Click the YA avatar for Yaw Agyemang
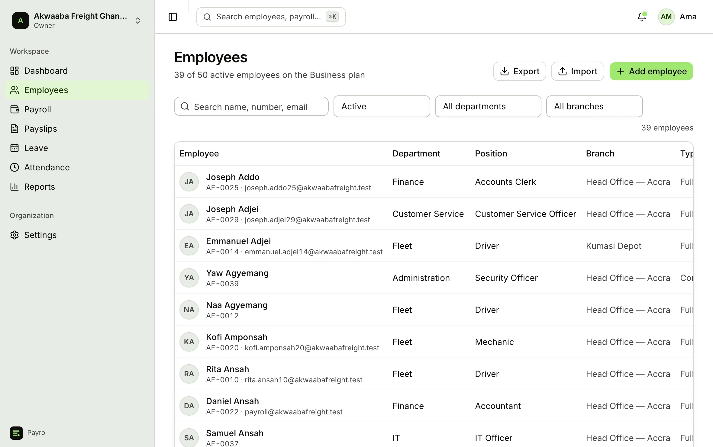Screen dimensions: 713x447 coord(189,278)
